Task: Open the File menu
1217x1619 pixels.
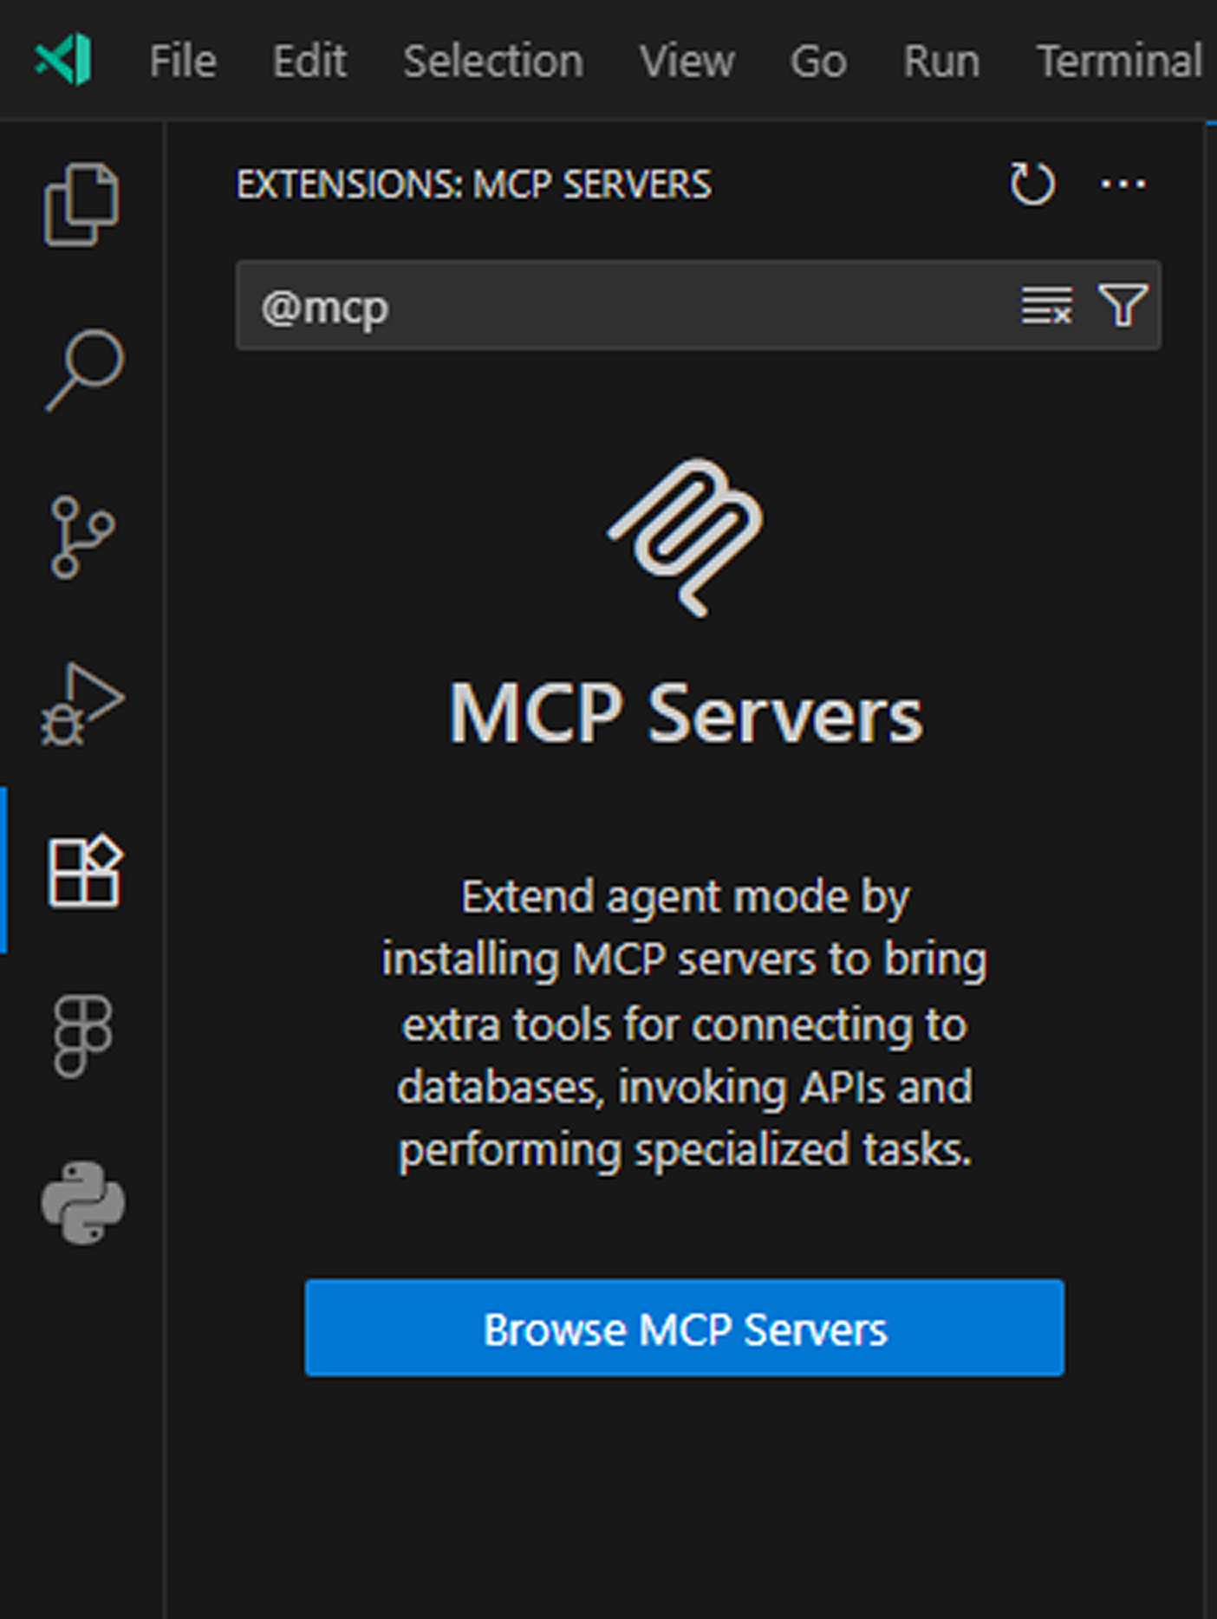Action: (183, 61)
